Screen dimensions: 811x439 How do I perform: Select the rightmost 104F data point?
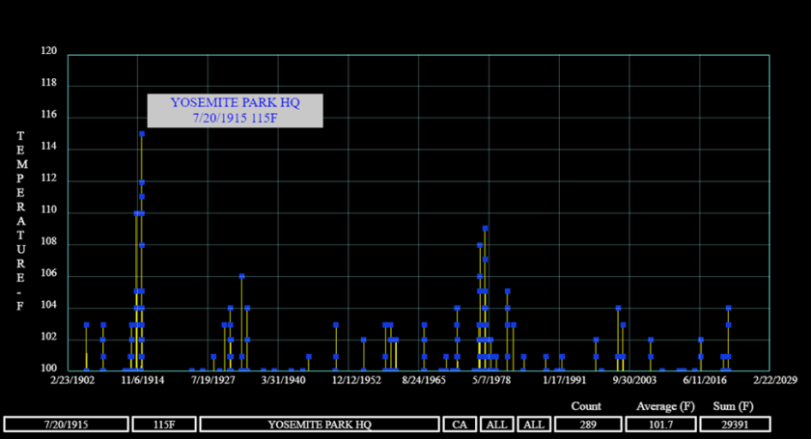pyautogui.click(x=728, y=308)
